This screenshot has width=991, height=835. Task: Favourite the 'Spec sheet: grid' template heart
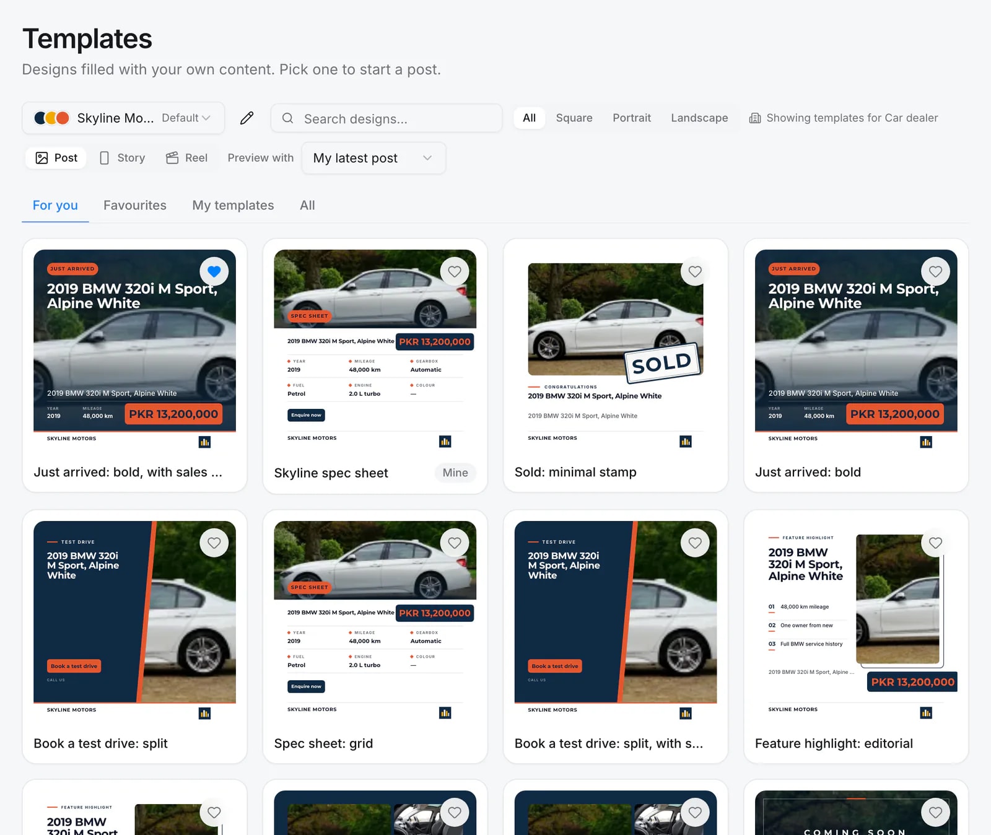(455, 543)
